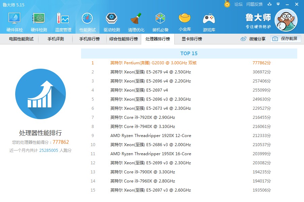Select the Xeon E5-2696 v3 row
The height and width of the screenshot is (202, 304).
point(189,99)
